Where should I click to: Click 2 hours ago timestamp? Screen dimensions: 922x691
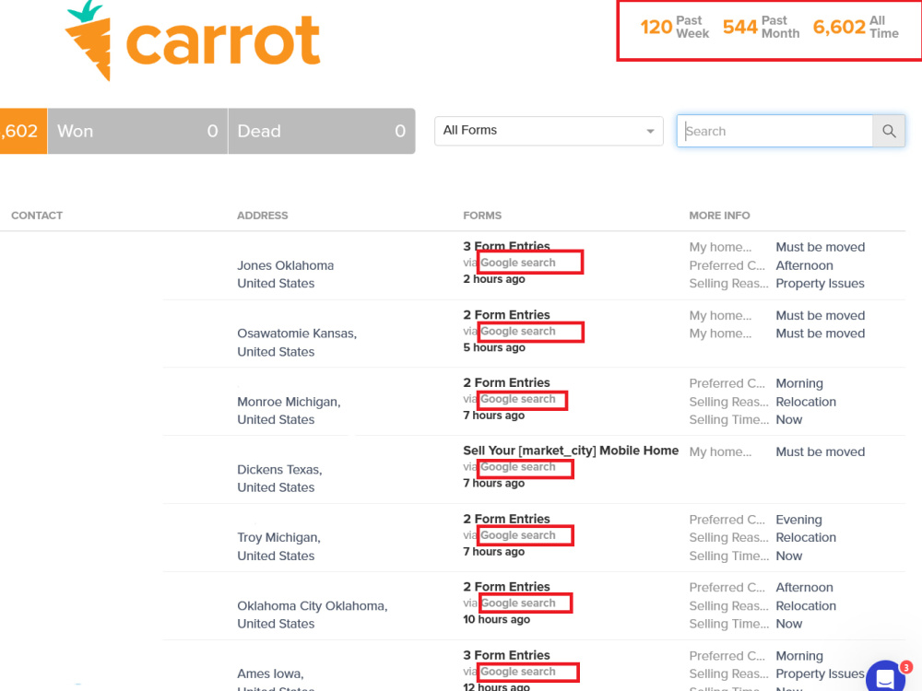click(x=494, y=279)
